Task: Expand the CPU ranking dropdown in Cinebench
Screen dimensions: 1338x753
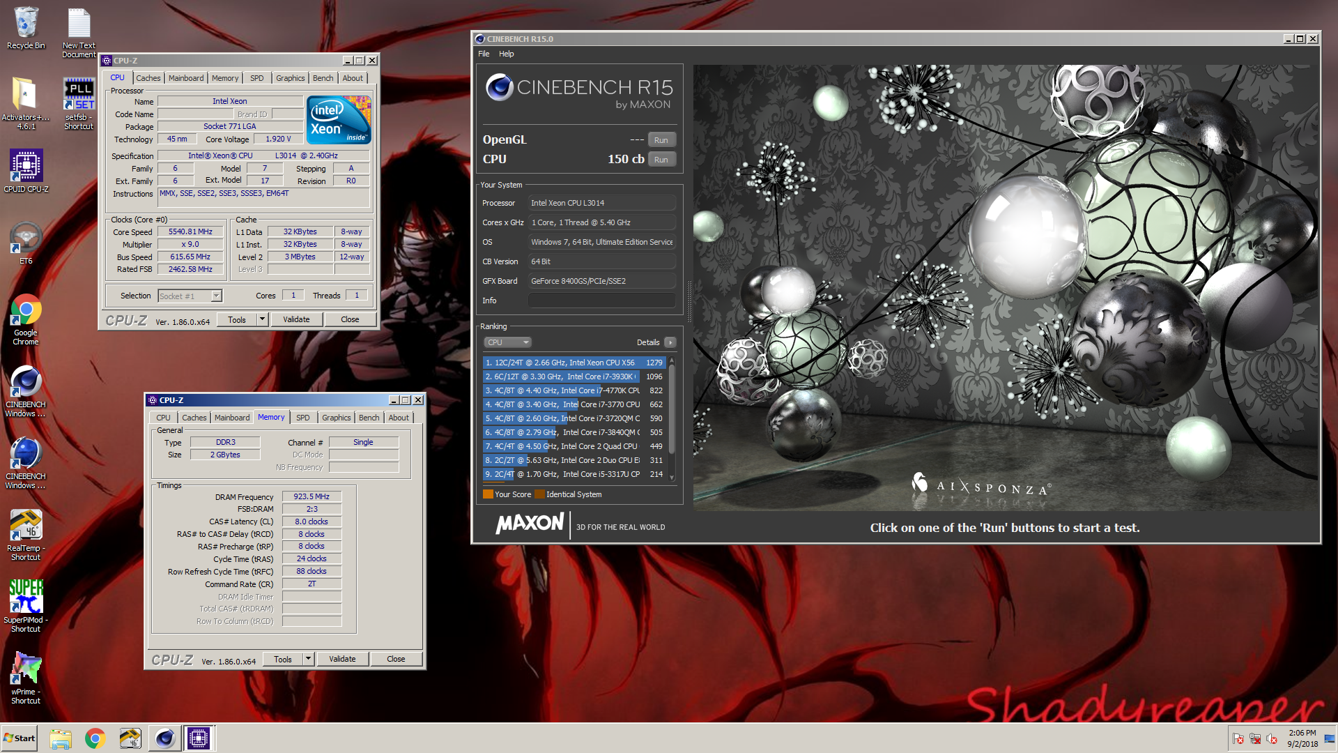Action: [508, 342]
